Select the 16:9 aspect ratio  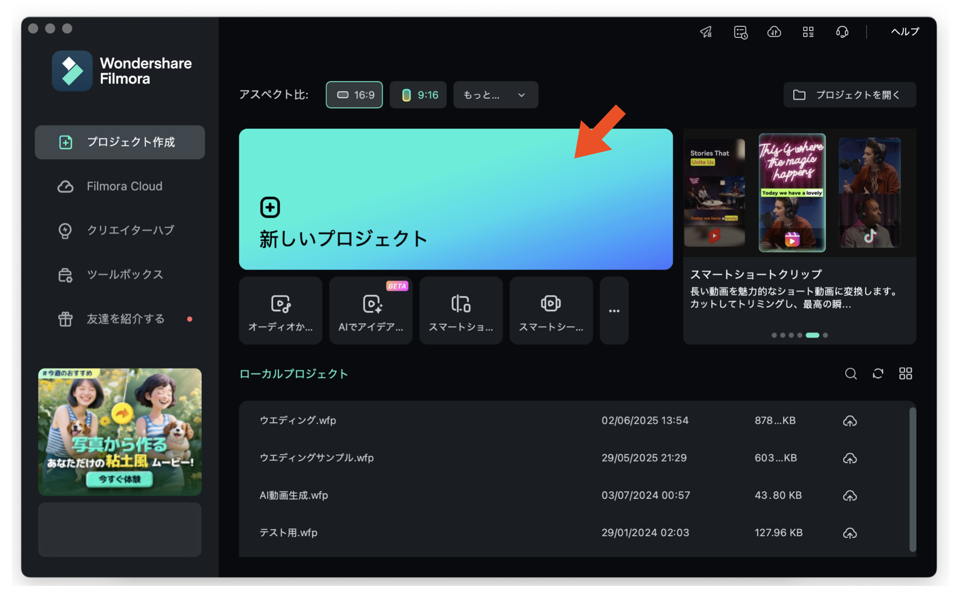354,95
